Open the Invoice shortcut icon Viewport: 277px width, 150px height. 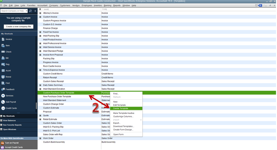[3, 39]
